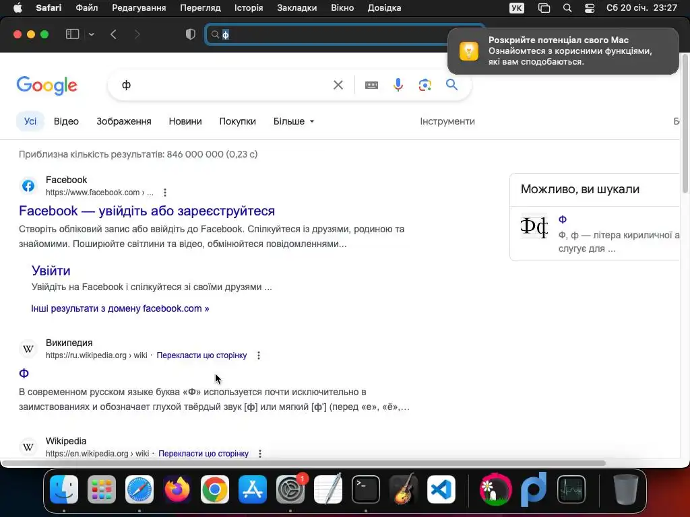Image resolution: width=690 pixels, height=517 pixels.
Task: Open the Перегляд menu
Action: [x=200, y=8]
